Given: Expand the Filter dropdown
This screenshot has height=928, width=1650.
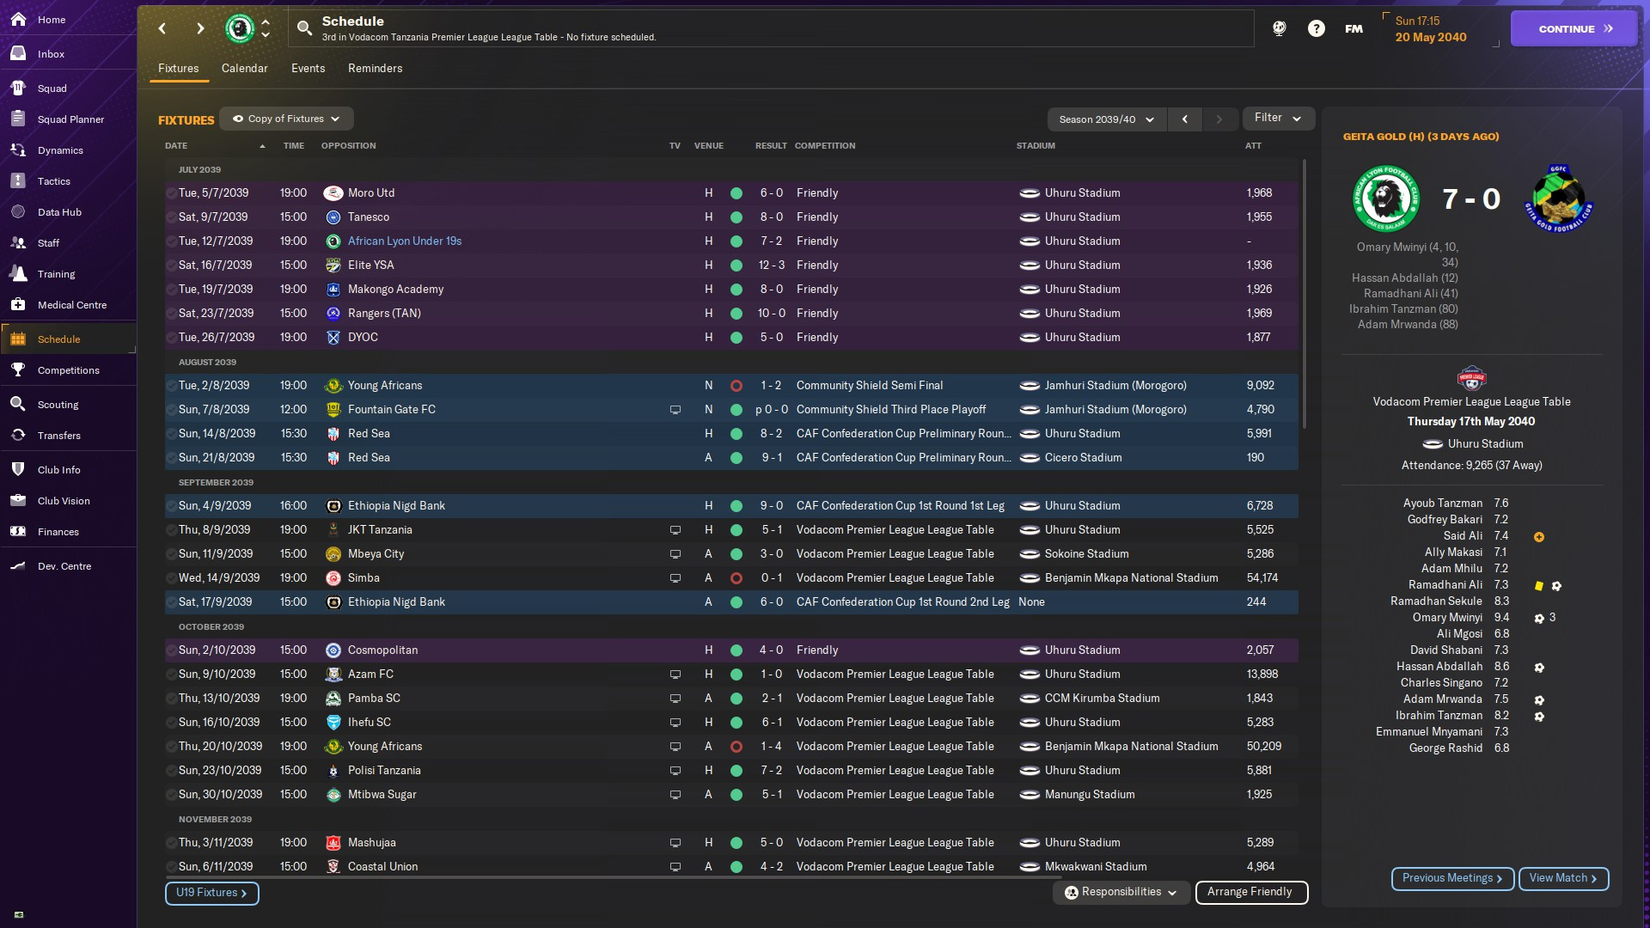Looking at the screenshot, I should [1278, 118].
